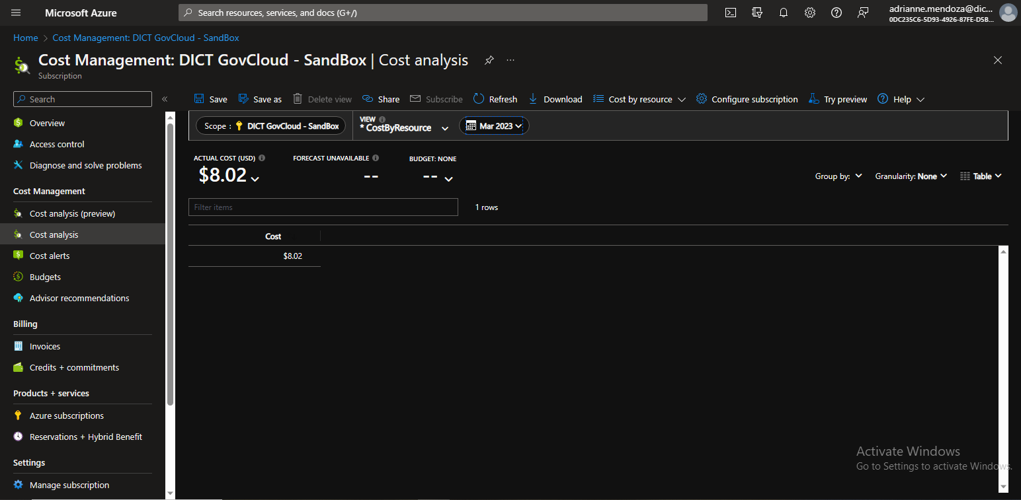Open the Feedback icon in top bar
Screen dimensions: 1021x500
pos(863,13)
